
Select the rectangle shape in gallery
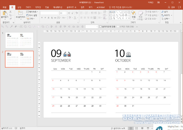pyautogui.click(x=123, y=12)
